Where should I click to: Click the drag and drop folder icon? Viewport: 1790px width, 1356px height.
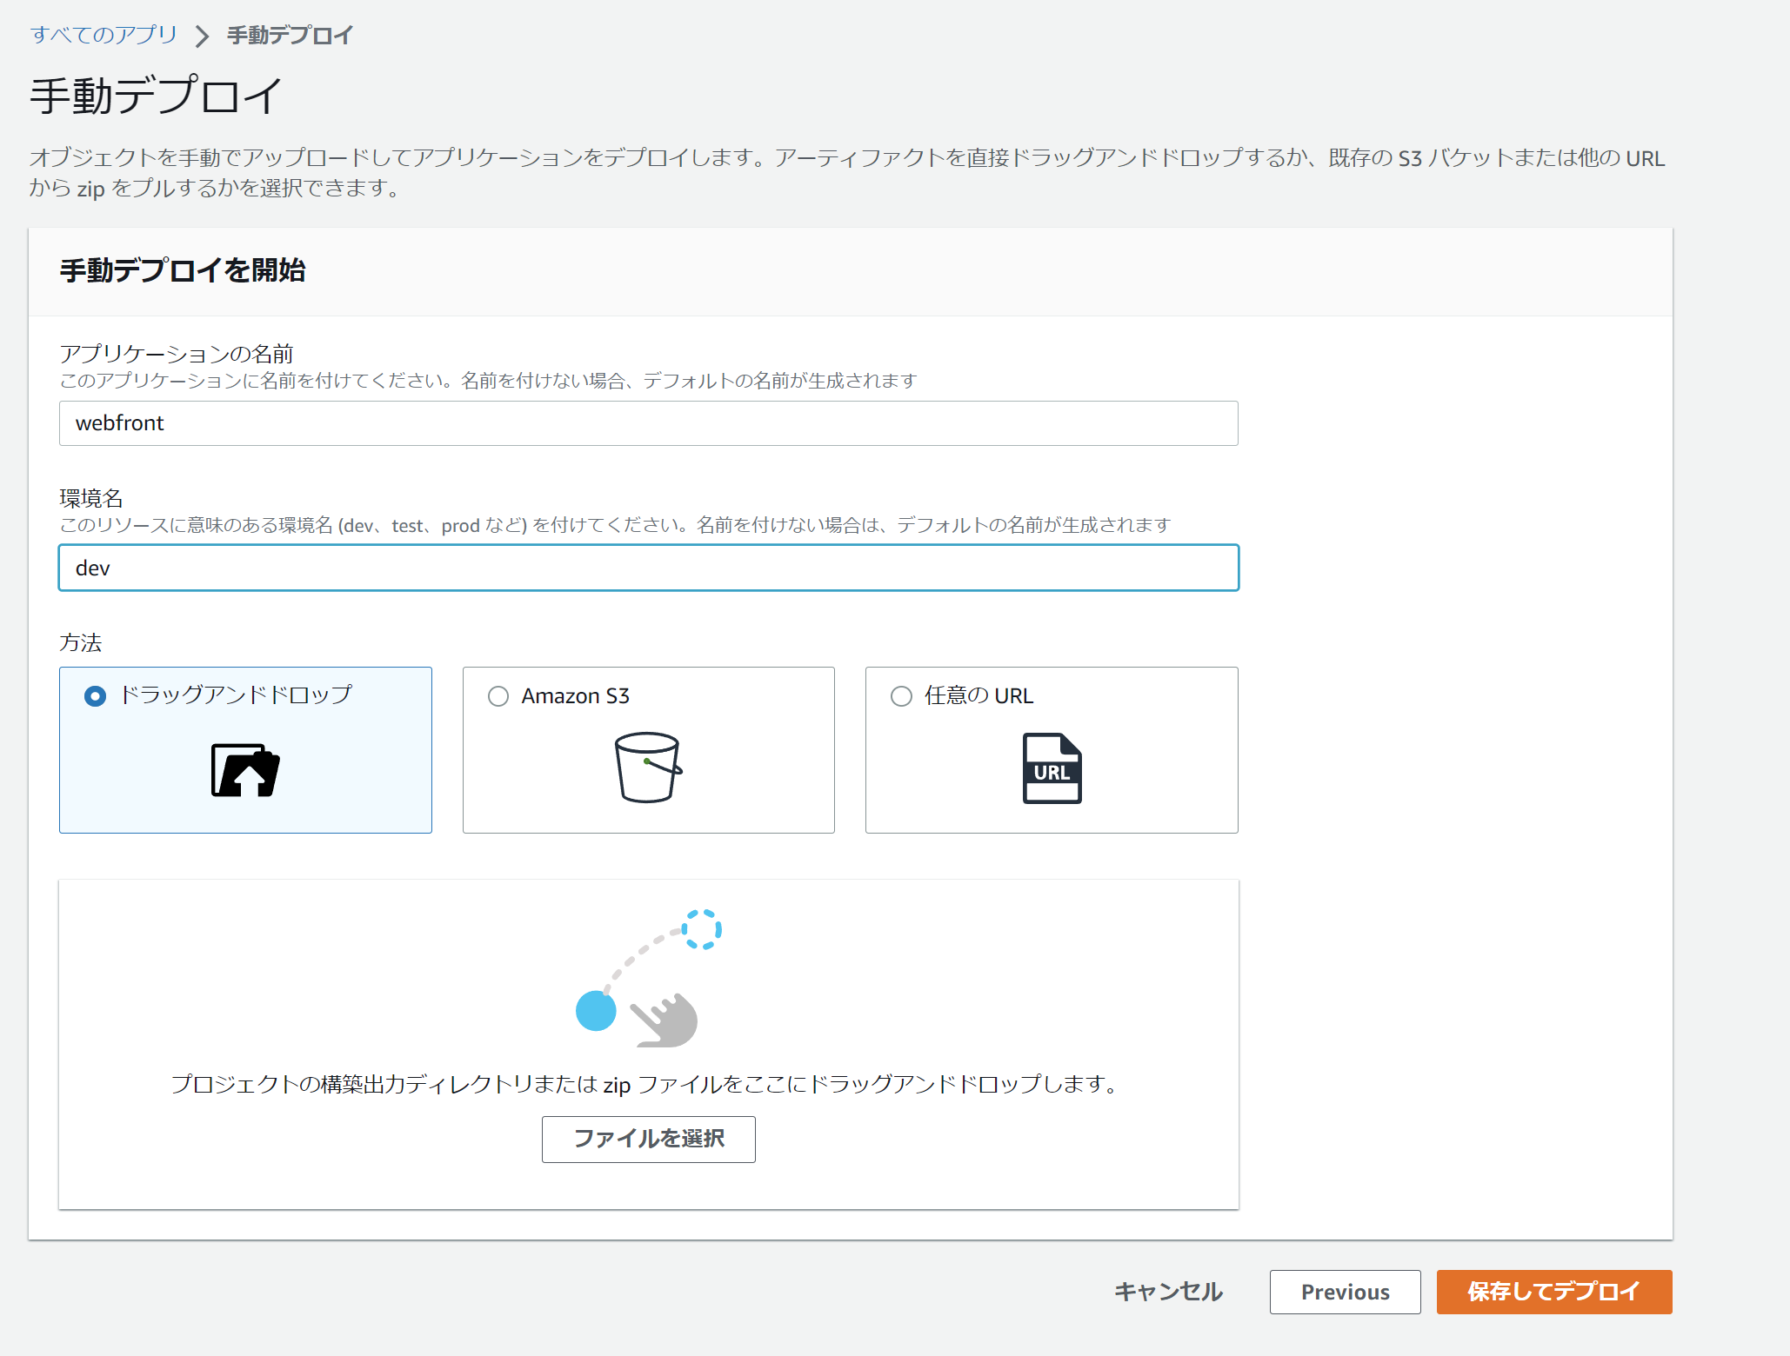(245, 770)
